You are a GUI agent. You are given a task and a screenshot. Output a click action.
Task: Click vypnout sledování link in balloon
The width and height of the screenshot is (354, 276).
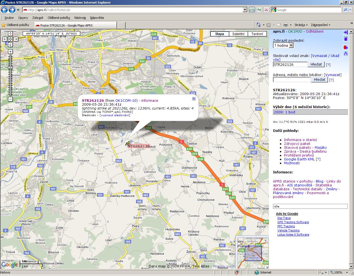tap(114, 115)
